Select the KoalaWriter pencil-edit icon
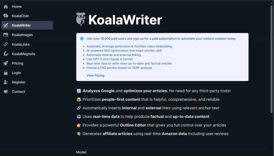This screenshot has height=156, width=274. pyautogui.click(x=5, y=25)
